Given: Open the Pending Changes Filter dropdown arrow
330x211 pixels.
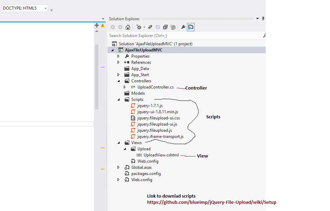Looking at the screenshot, I should (x=144, y=27).
